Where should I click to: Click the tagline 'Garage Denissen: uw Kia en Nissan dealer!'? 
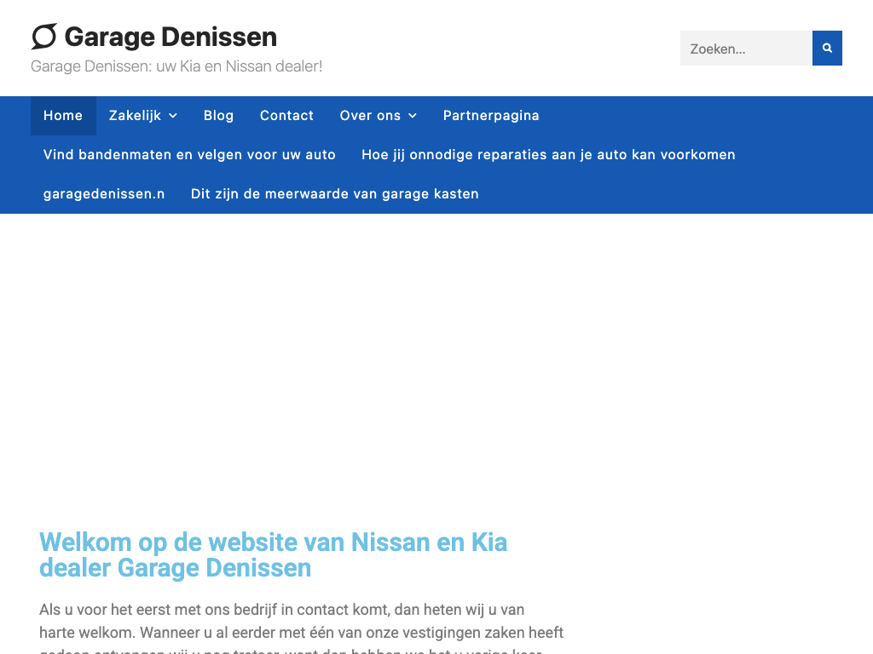(x=176, y=66)
